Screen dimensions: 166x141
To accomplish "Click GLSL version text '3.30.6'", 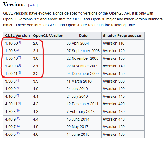I will [10, 81].
